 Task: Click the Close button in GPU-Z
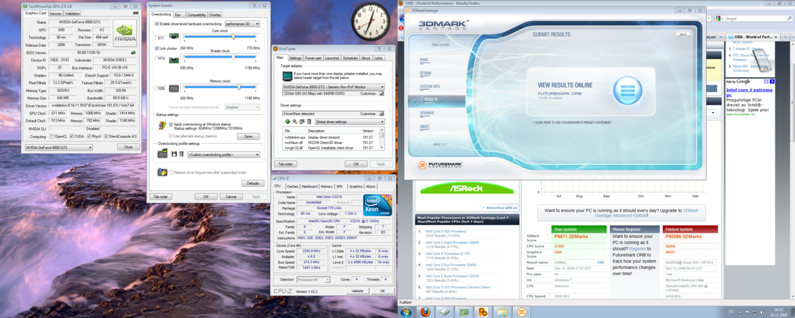[128, 147]
